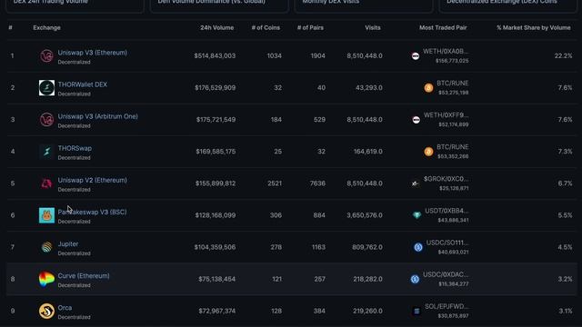Click the 164,619.0 visits value
This screenshot has height=327, width=582.
[367, 152]
